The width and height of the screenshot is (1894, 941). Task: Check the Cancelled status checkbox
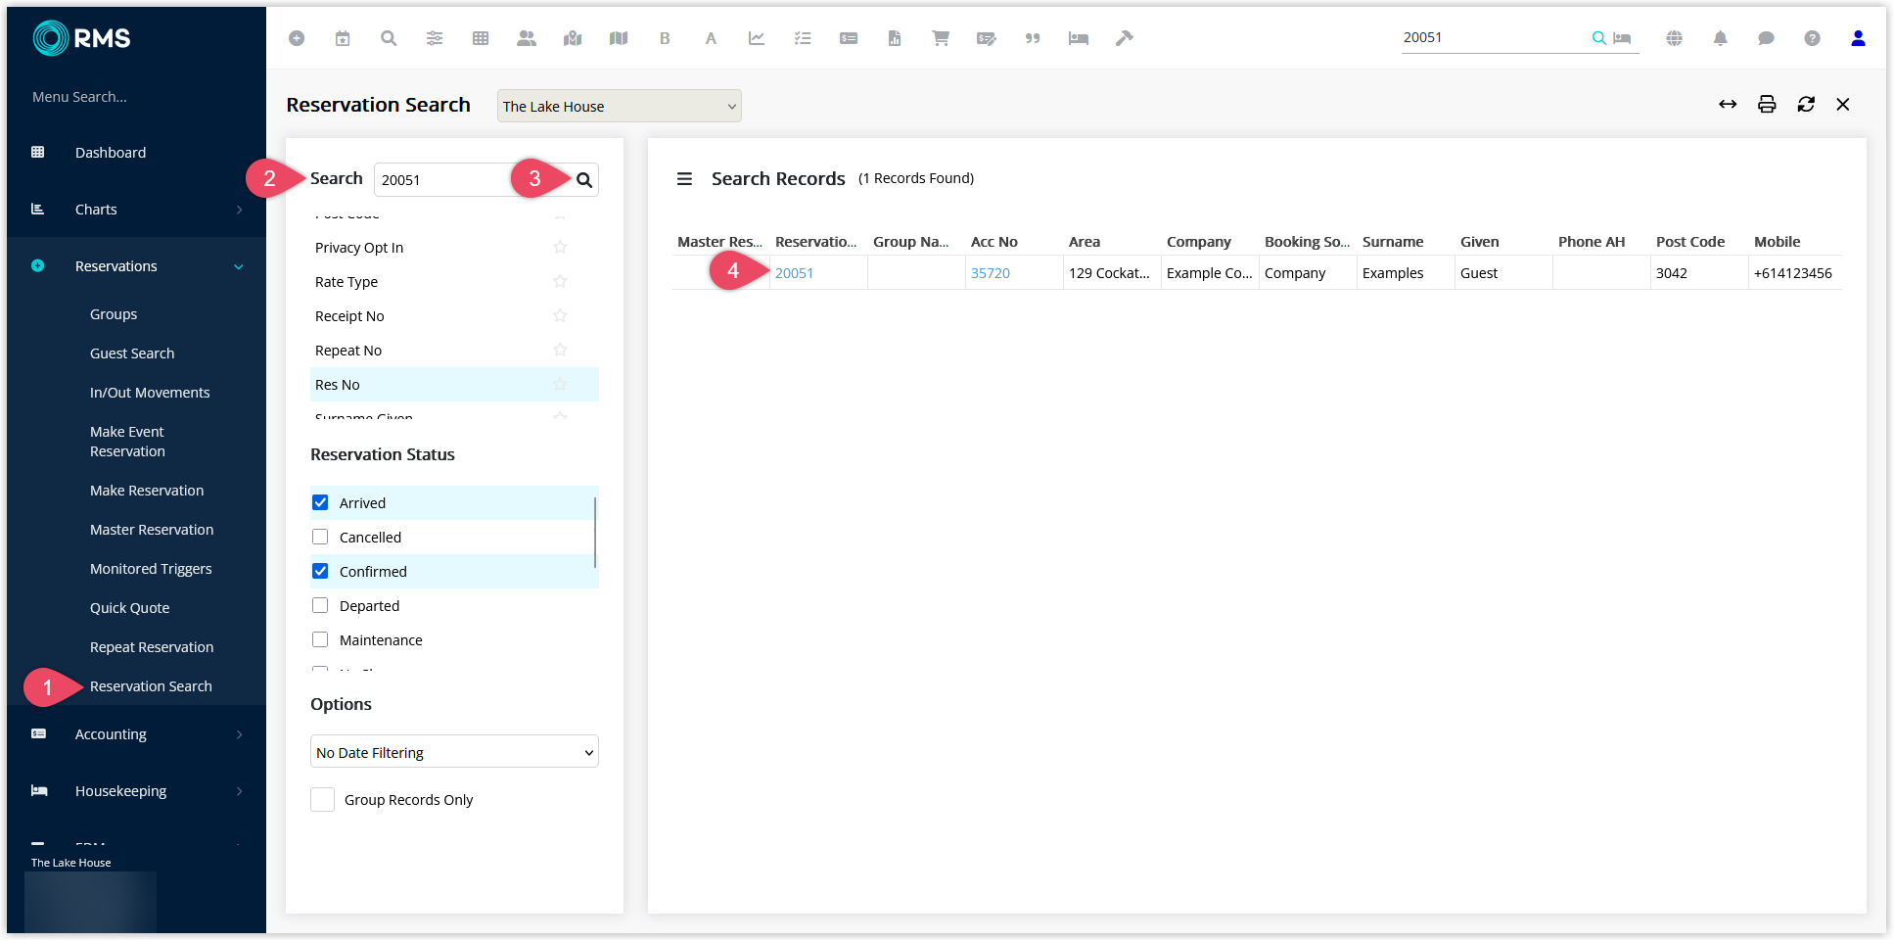tap(320, 537)
